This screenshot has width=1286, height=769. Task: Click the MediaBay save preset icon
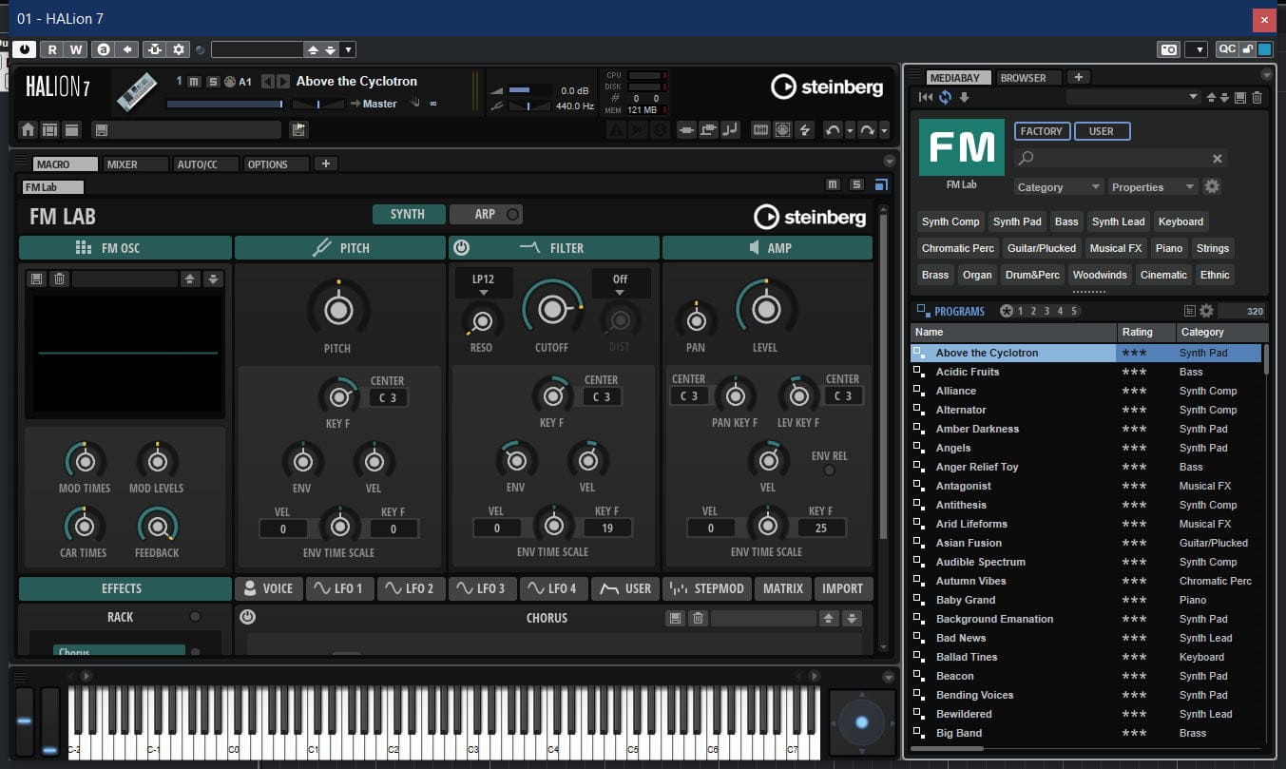click(x=1239, y=97)
